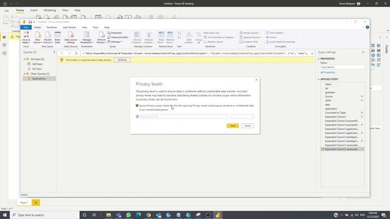This screenshot has width=390, height=219.
Task: Open the Model view icon in Power BI sidebar
Action: click(x=4, y=53)
